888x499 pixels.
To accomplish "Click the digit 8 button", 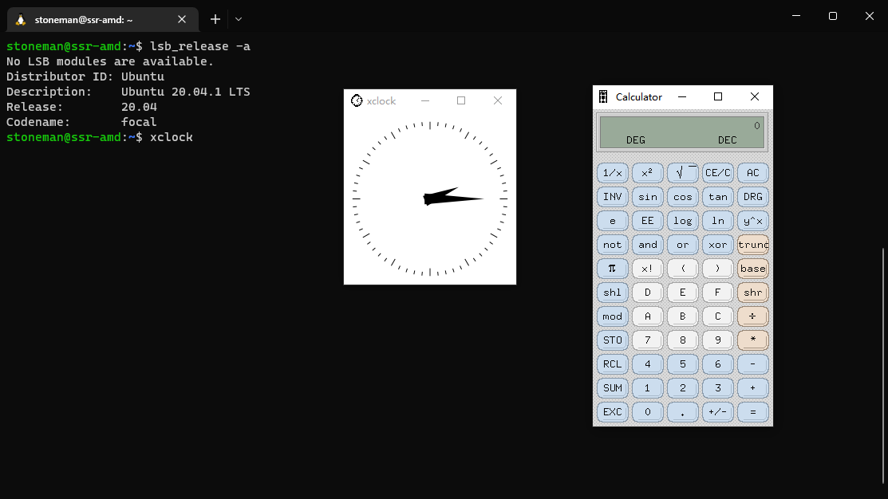I will coord(682,340).
